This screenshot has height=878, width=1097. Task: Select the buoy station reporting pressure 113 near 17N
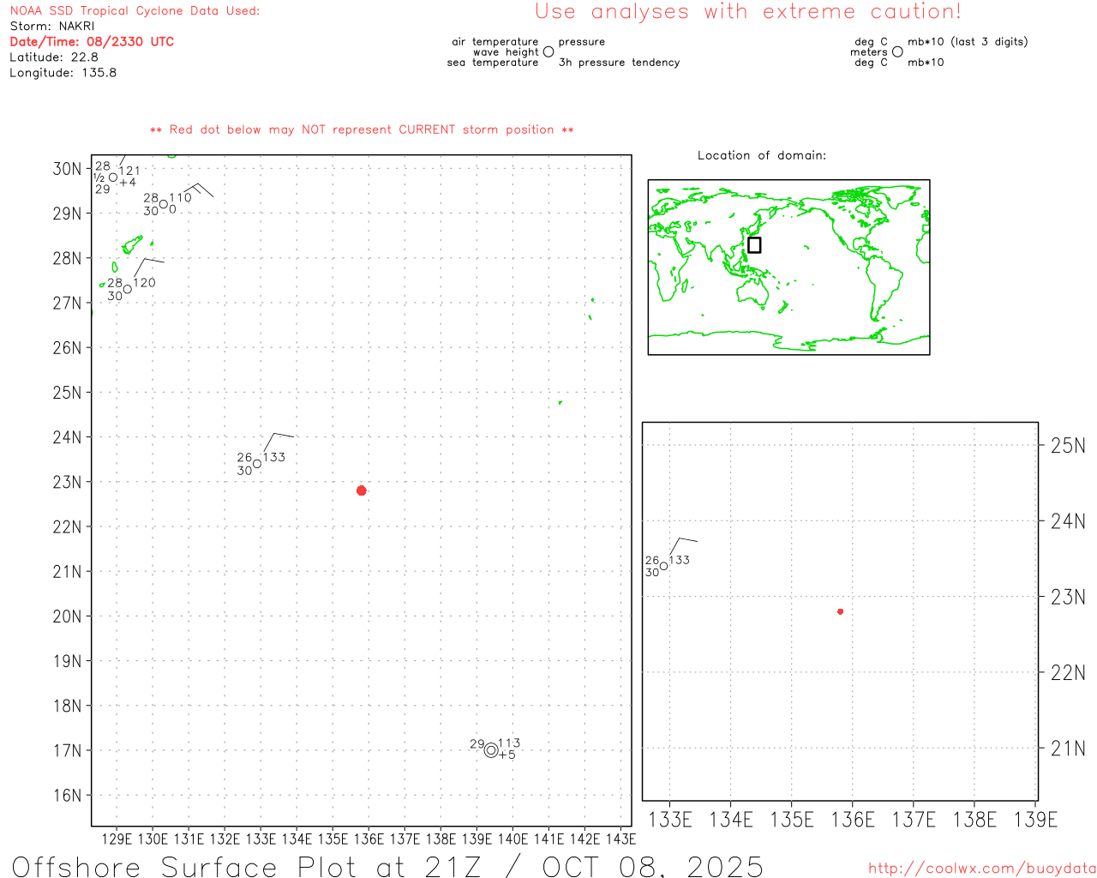491,750
